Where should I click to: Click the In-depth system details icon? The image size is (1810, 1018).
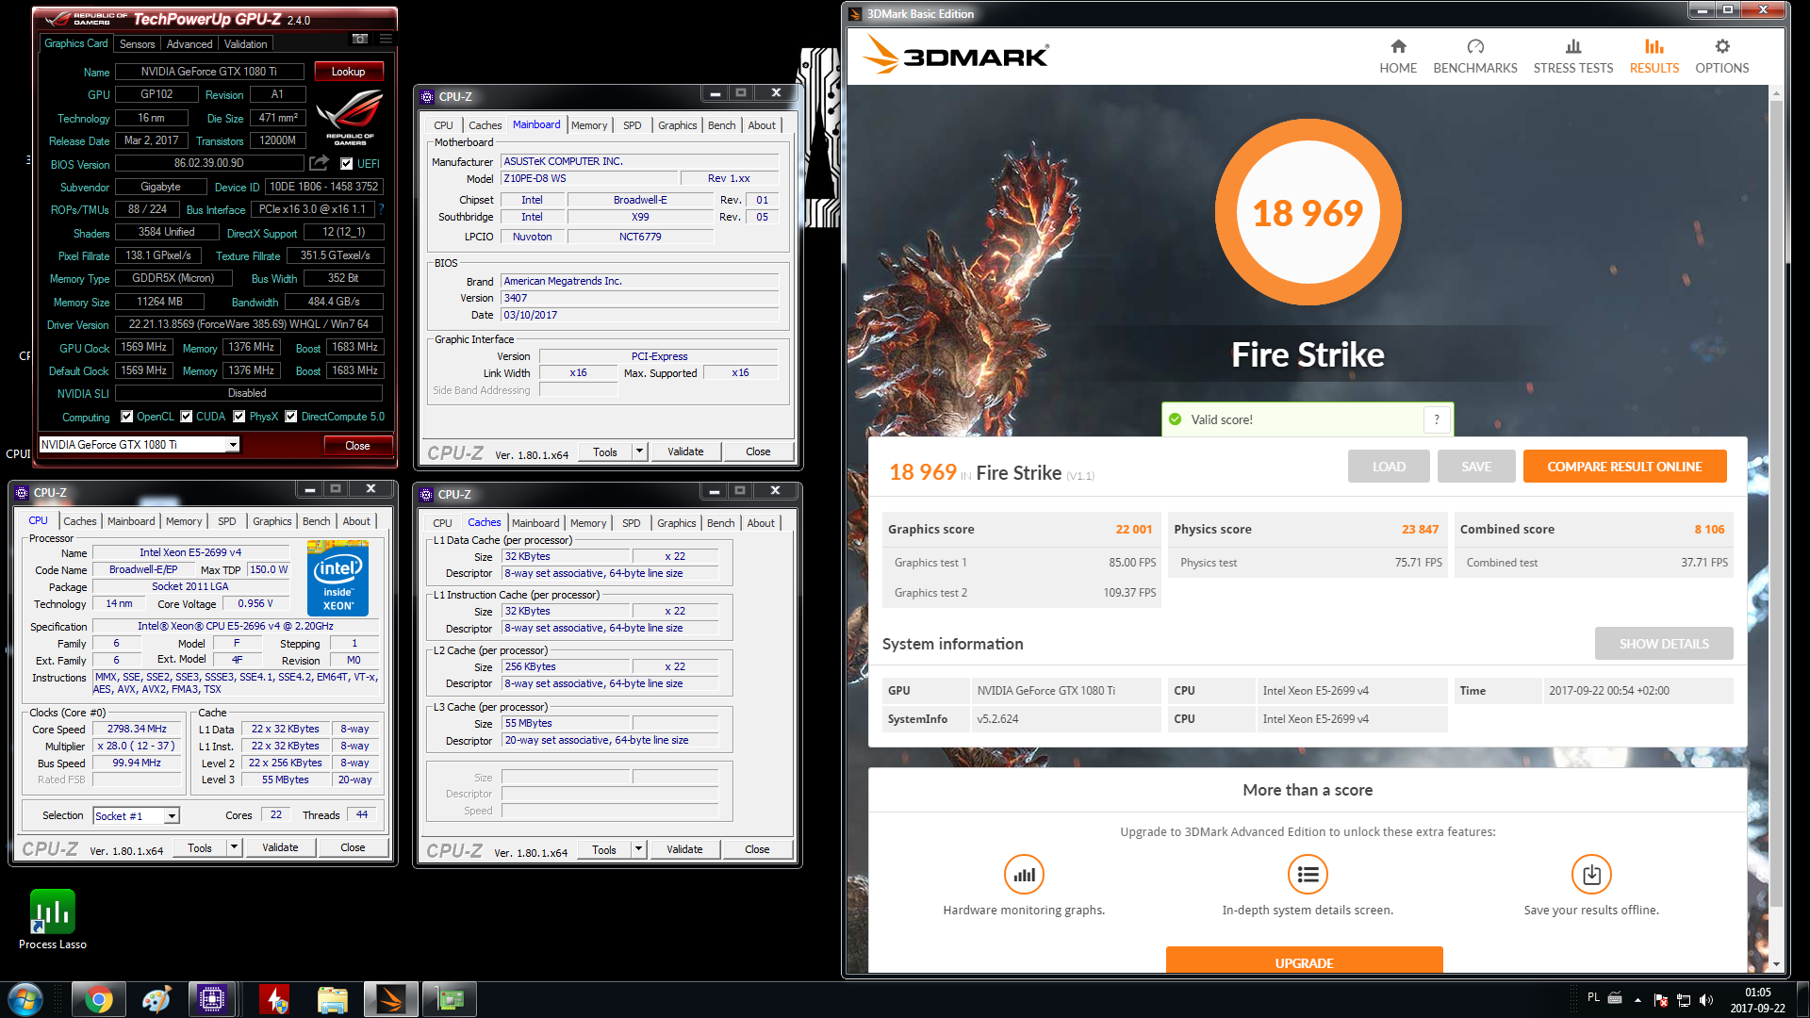(1308, 875)
